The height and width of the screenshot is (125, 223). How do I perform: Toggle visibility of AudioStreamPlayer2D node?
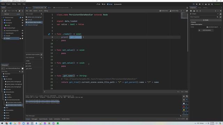click(x=22, y=31)
